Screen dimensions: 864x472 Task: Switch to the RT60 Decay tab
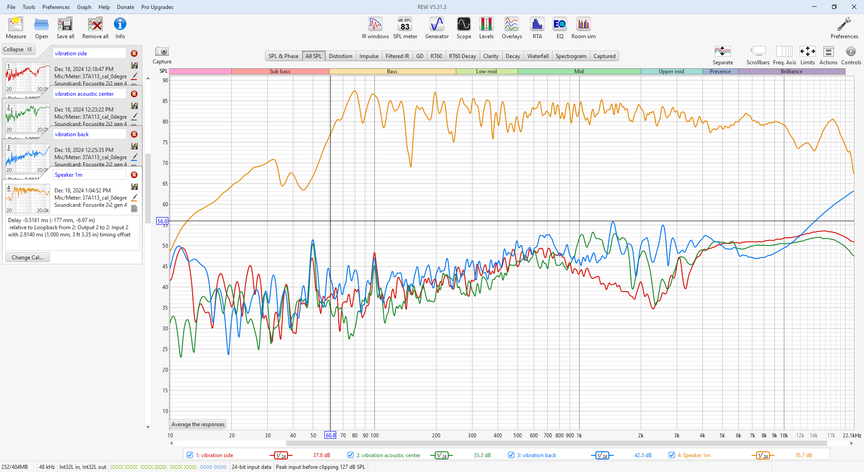click(462, 56)
